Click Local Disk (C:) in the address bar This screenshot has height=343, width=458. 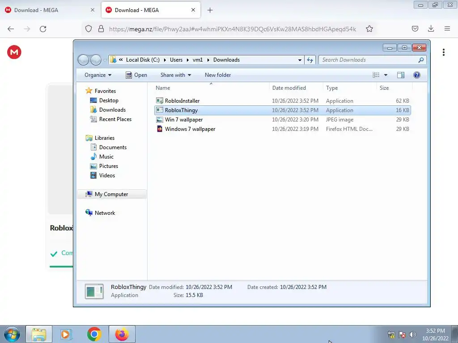[143, 60]
